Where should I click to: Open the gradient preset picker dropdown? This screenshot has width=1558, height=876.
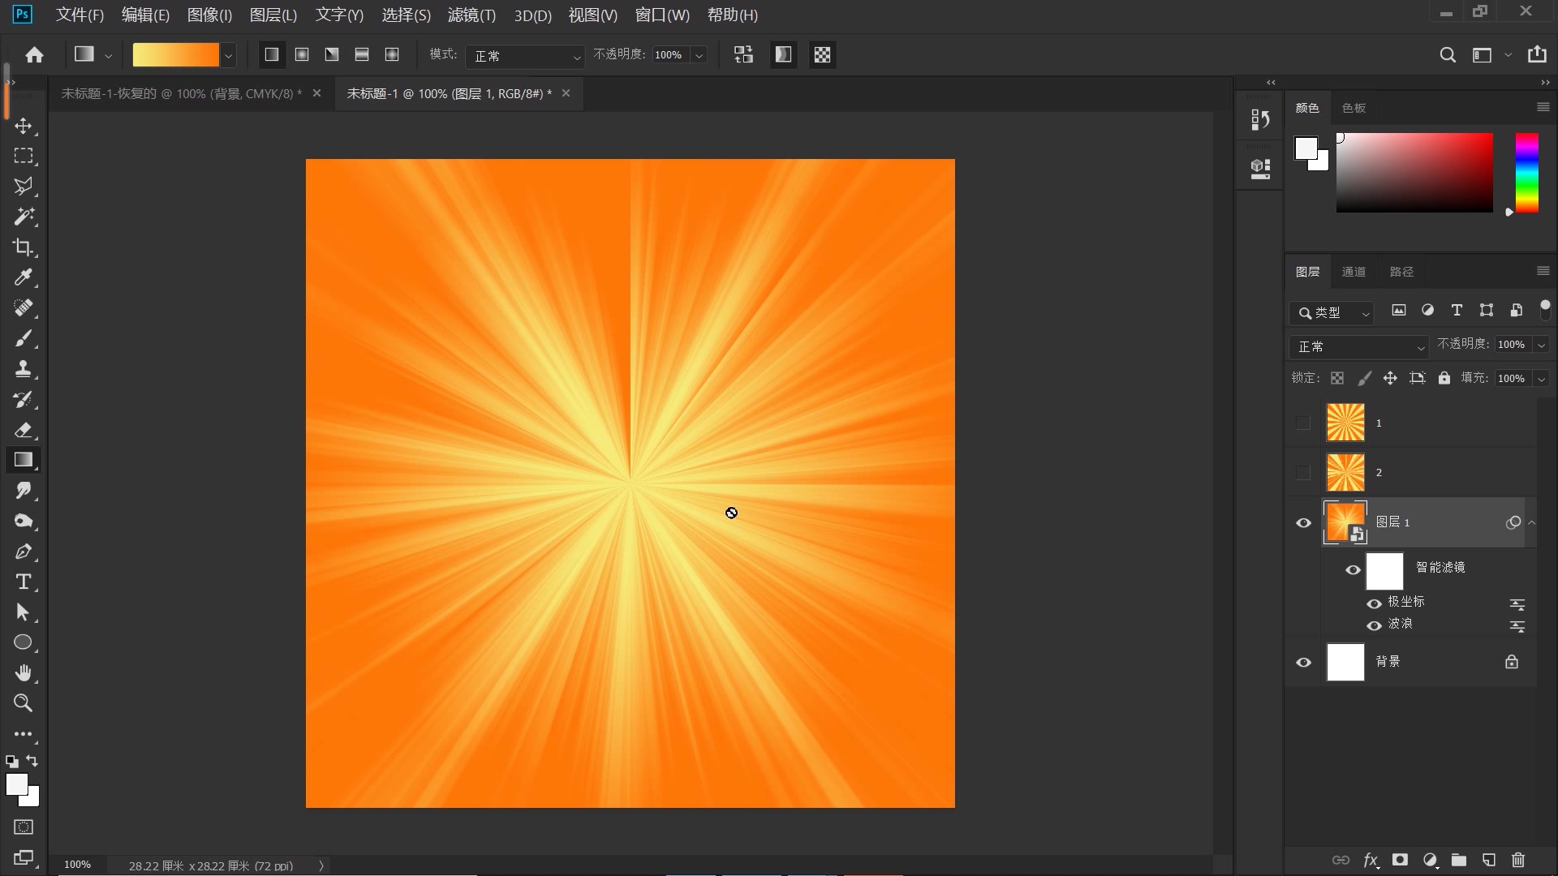tap(229, 55)
